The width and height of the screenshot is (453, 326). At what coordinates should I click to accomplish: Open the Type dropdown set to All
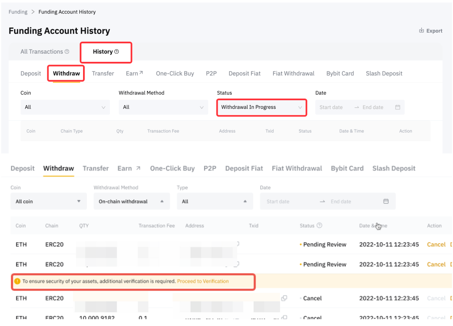215,201
